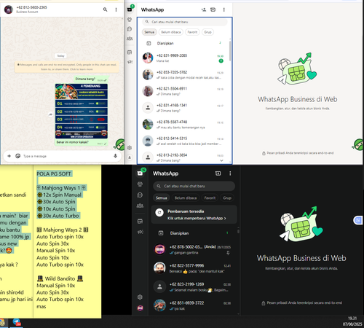This screenshot has width=364, height=328.
Task: Open Communities icon in light WhatsApp sidebar
Action: [130, 39]
